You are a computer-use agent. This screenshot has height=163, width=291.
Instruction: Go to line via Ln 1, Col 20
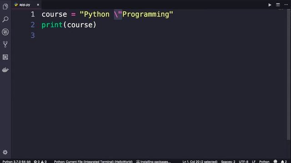point(200,162)
